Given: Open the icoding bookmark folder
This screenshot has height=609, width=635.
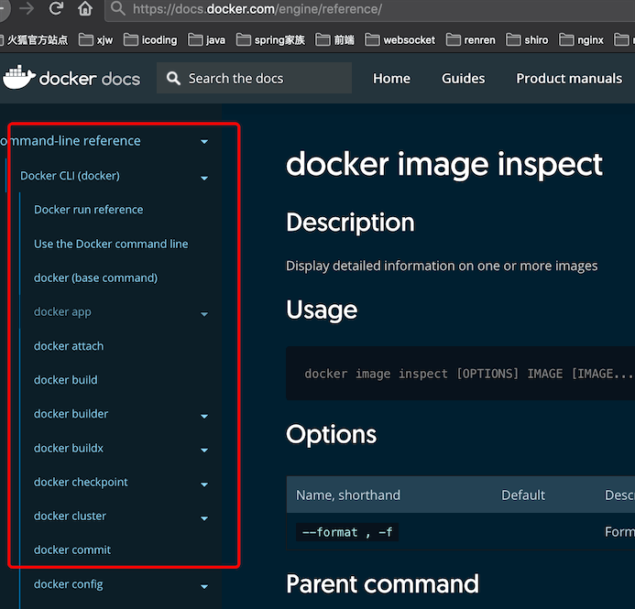Looking at the screenshot, I should coord(150,39).
